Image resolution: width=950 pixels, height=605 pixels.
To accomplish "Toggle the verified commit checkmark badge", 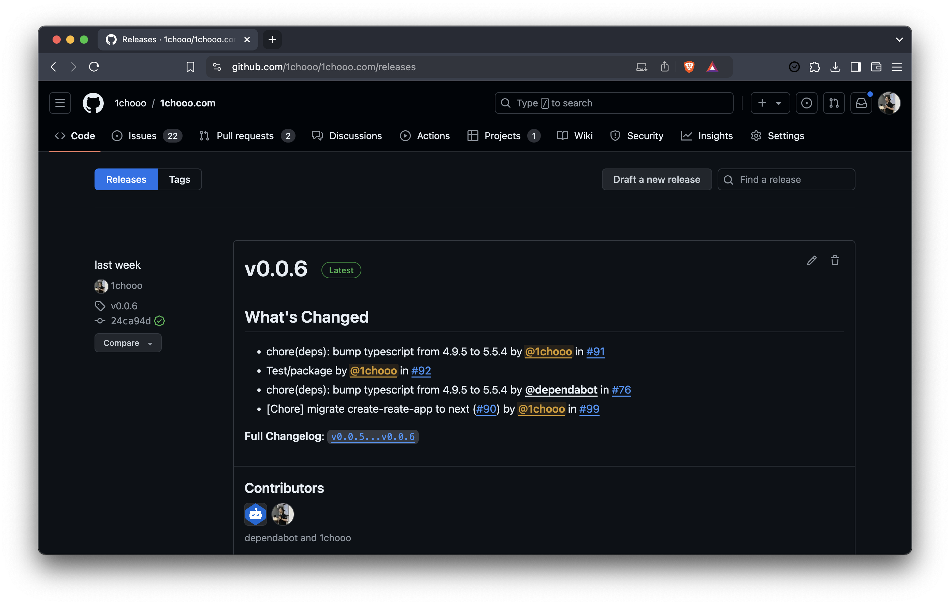I will click(x=159, y=321).
